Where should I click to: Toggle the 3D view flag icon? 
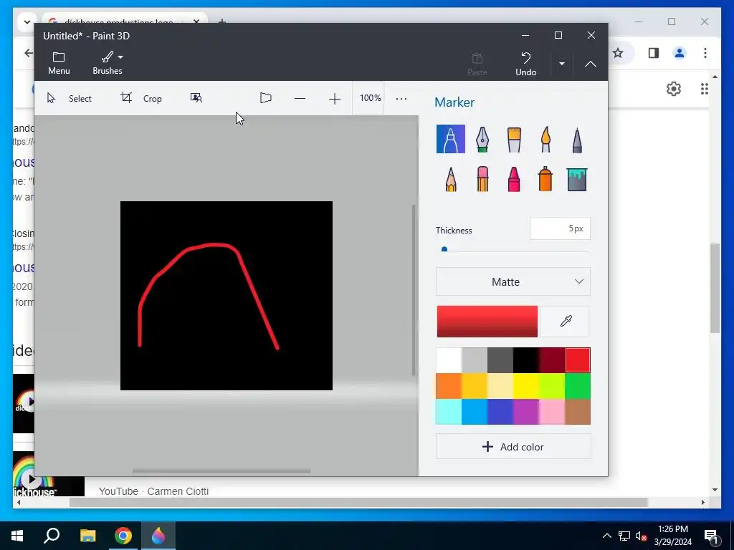(x=265, y=97)
